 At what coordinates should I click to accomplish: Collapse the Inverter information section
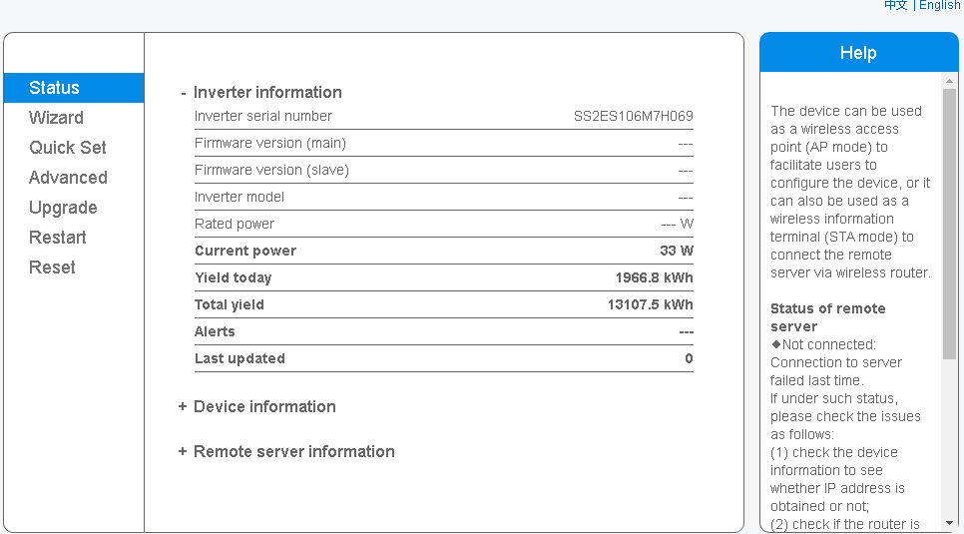pyautogui.click(x=267, y=92)
